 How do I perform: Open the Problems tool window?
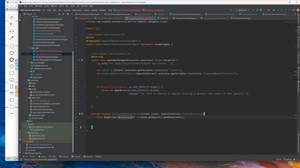(x=64, y=157)
